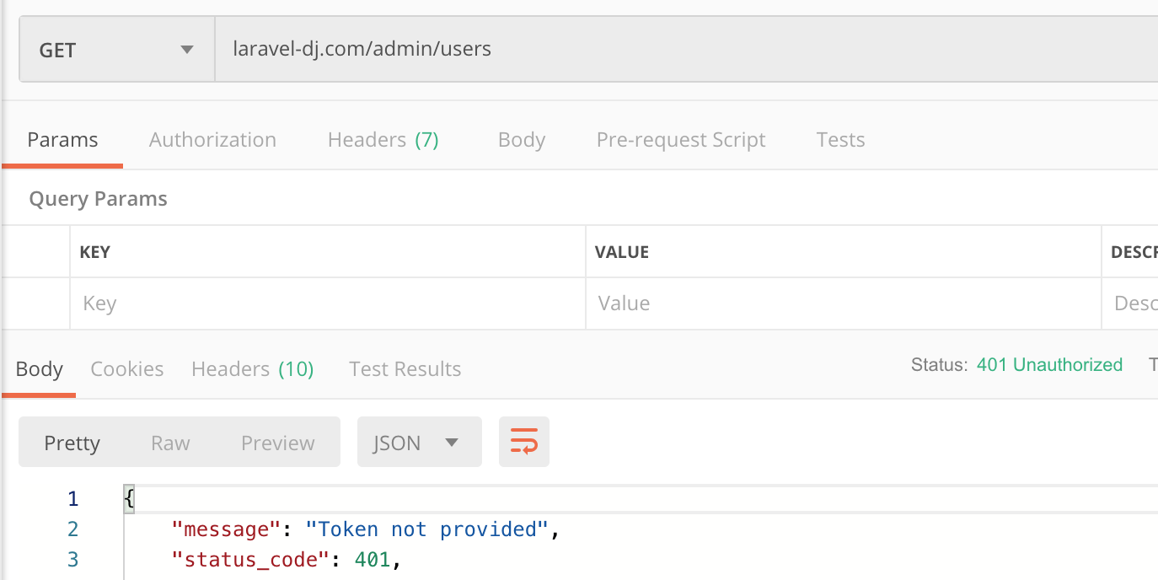Open the JSON format dropdown
Viewport: 1158px width, 580px height.
point(419,443)
